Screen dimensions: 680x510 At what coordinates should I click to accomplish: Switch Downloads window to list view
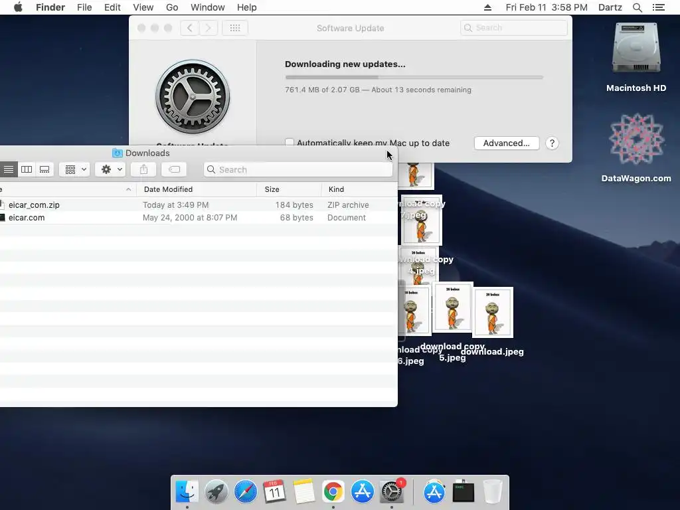[x=9, y=169]
